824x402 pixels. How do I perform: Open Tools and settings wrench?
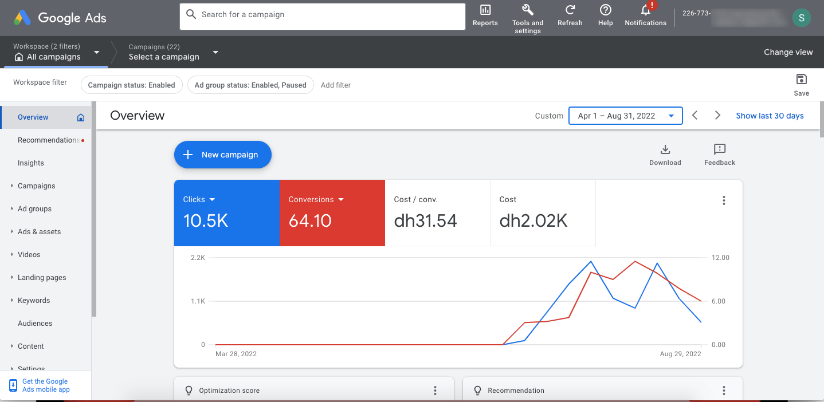527,10
